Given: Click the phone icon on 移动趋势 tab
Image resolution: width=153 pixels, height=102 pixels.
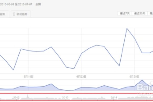Looking at the screenshot, I should click(x=14, y=15).
